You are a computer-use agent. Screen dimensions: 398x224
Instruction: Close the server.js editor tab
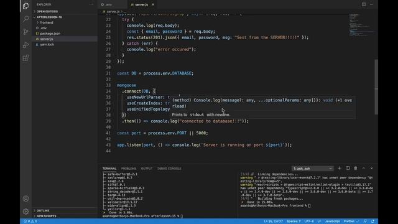tap(153, 4)
